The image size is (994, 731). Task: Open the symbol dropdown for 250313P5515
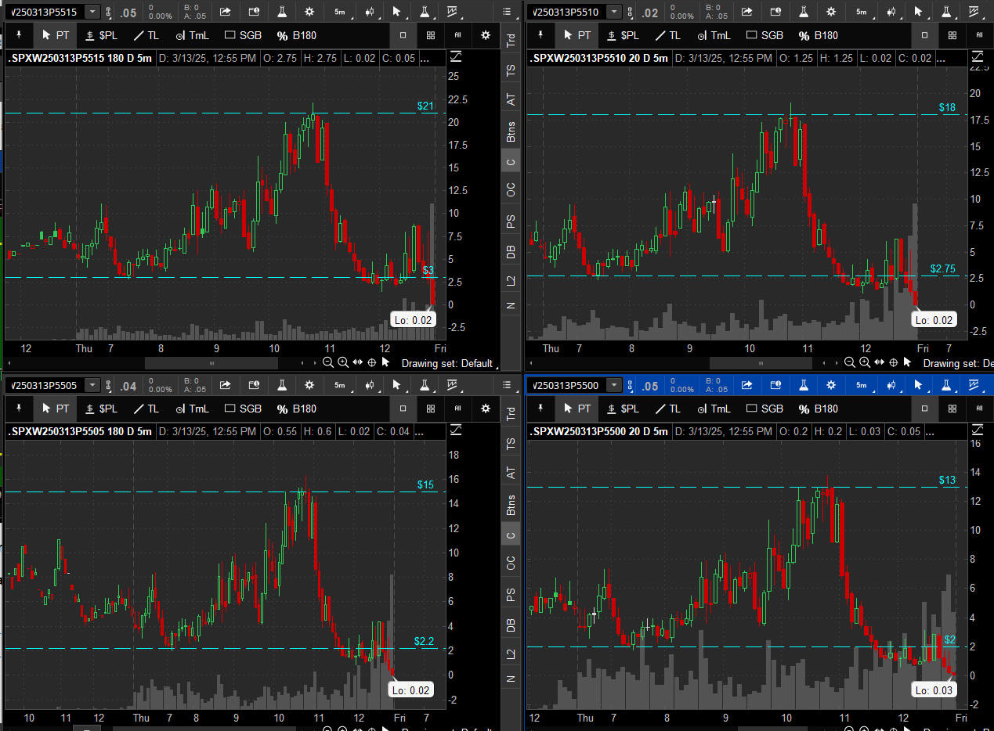[x=92, y=12]
